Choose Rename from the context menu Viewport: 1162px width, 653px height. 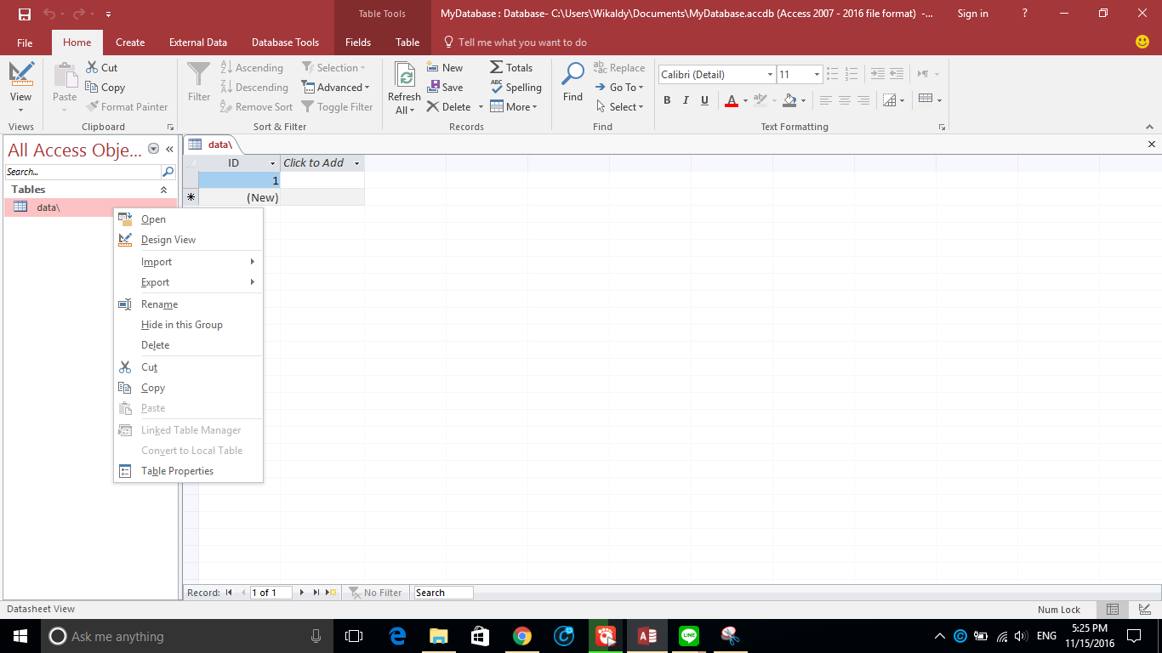[x=188, y=304]
